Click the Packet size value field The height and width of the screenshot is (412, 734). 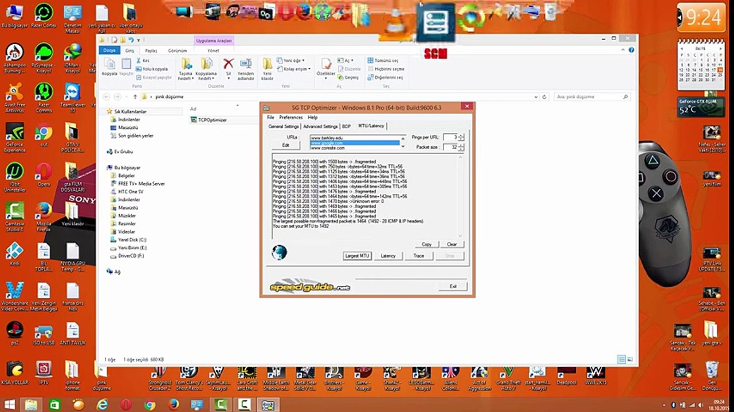coord(450,147)
